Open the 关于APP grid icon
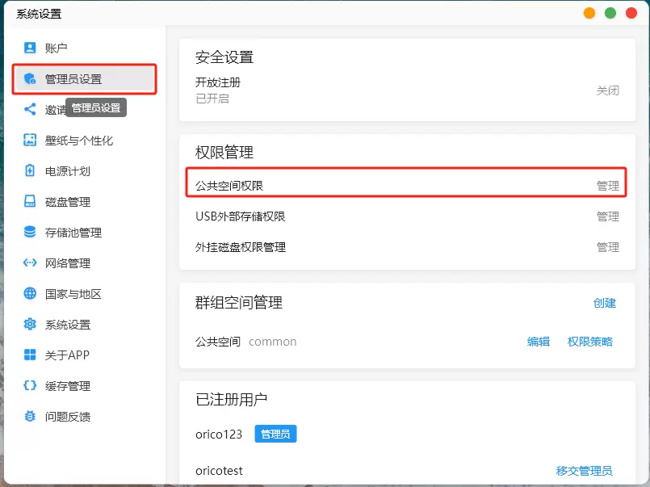The image size is (650, 487). [30, 355]
